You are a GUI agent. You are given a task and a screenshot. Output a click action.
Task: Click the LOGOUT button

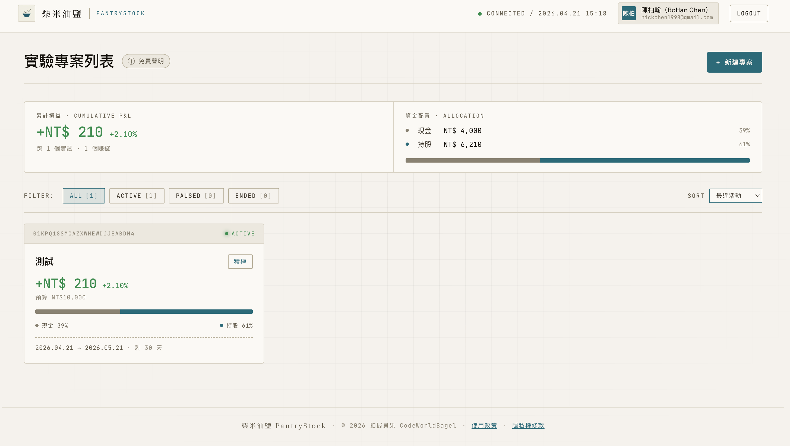748,14
